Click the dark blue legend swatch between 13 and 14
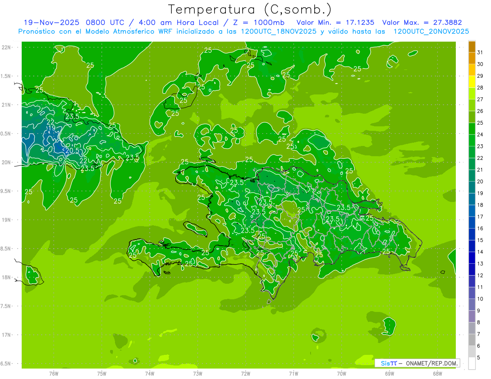Viewport: 491px width, 379px height. coord(472,258)
